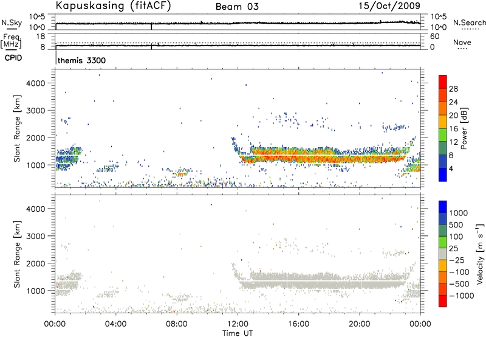Click the 'Power [dB]' color bar label
The height and width of the screenshot is (337, 486).
tap(464, 128)
